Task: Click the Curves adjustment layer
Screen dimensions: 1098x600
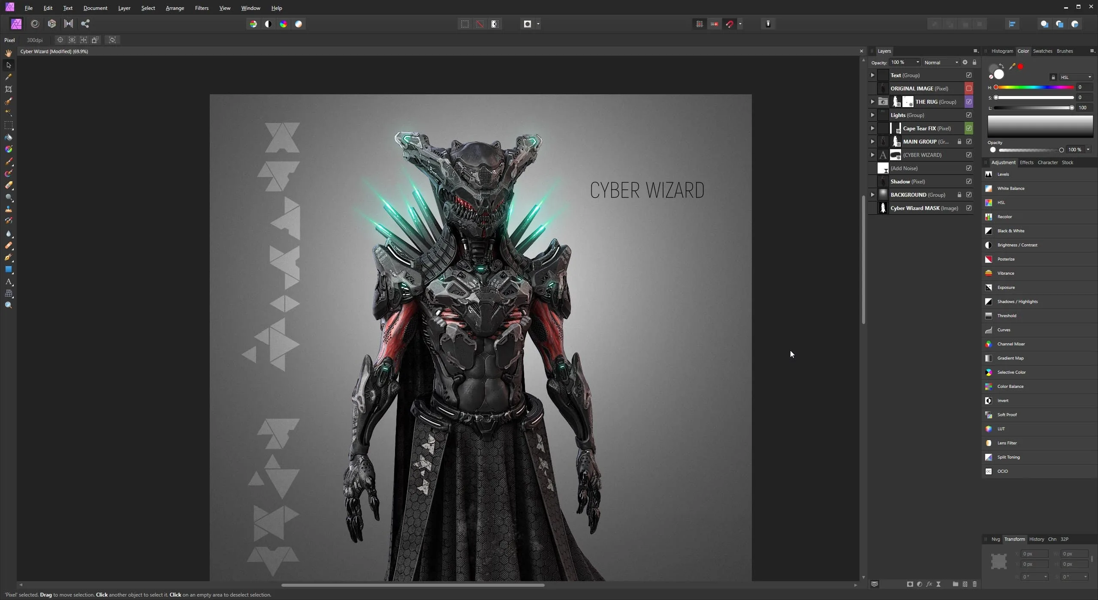Action: pos(1003,330)
